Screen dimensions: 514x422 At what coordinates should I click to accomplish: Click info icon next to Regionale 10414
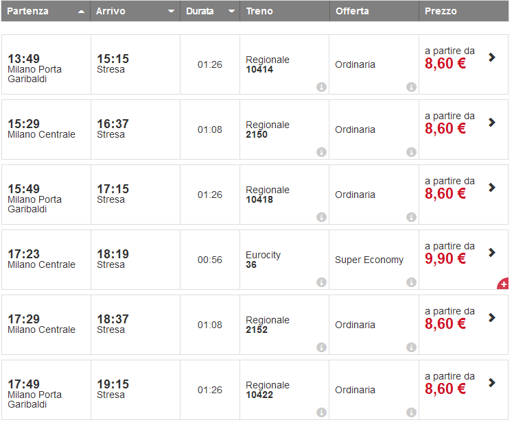click(x=321, y=87)
